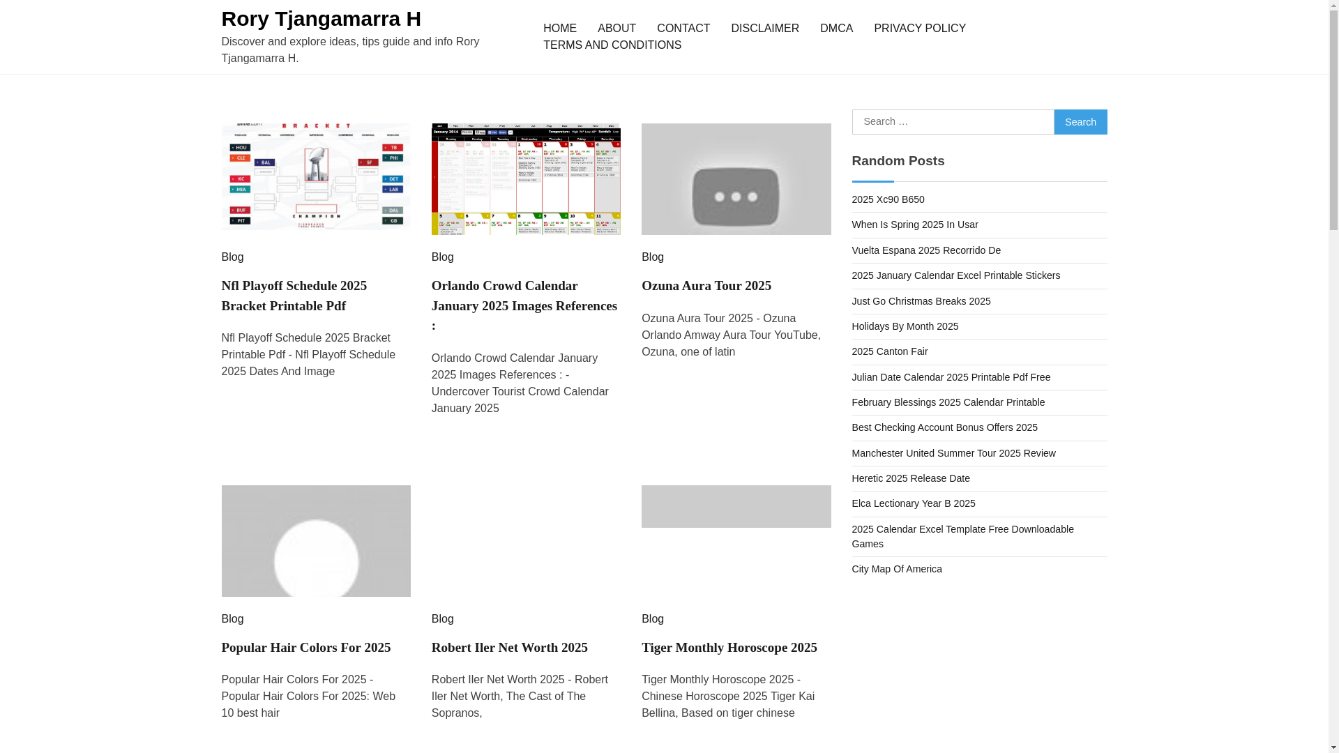Open City Map Of America link
1339x753 pixels.
pyautogui.click(x=897, y=569)
